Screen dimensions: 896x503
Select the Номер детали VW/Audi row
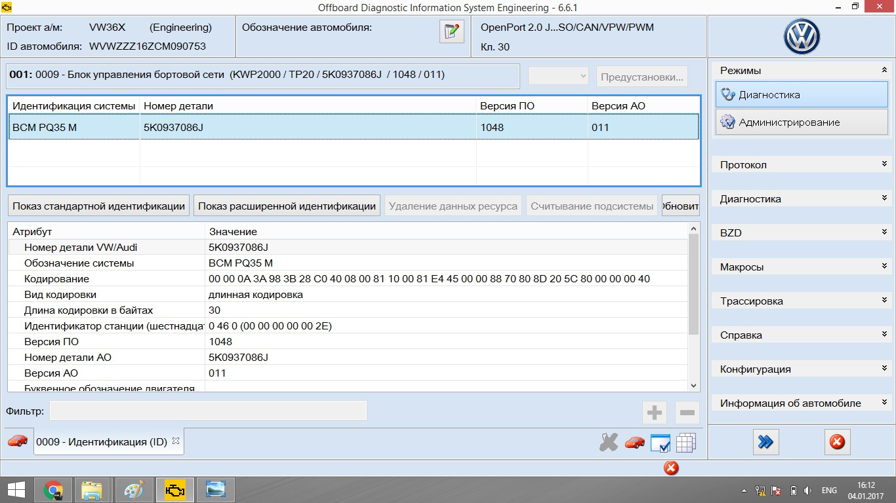348,247
